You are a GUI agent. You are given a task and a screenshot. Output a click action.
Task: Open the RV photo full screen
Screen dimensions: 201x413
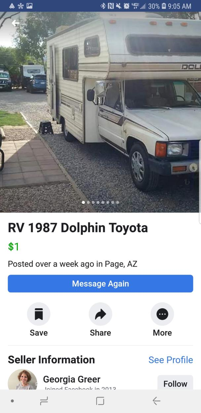pos(100,112)
